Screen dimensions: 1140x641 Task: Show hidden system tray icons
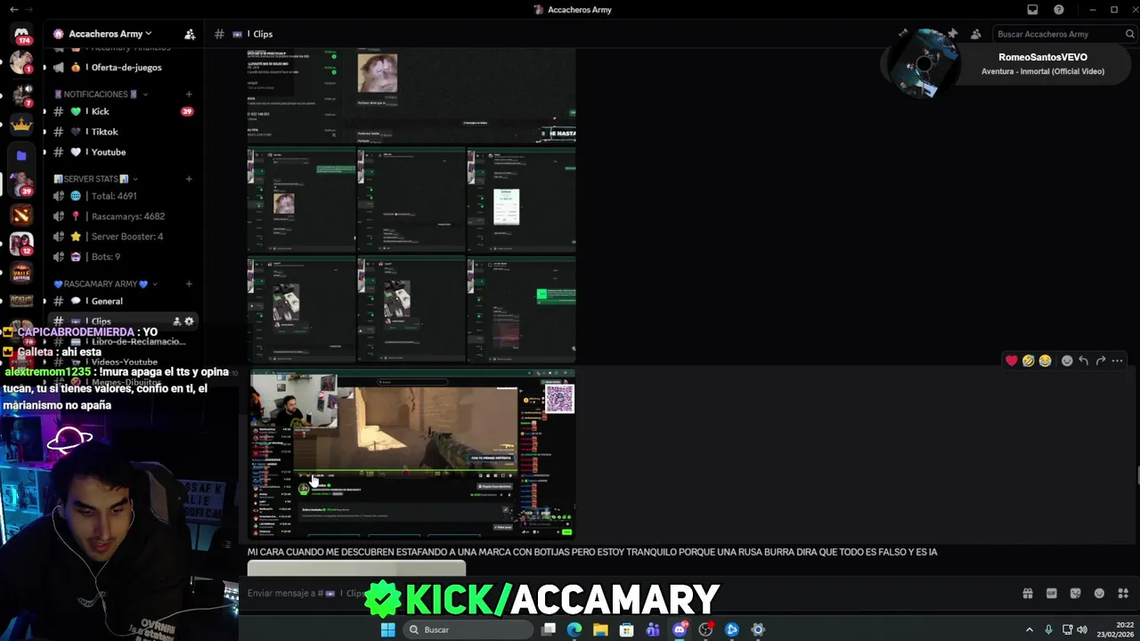pos(1030,629)
